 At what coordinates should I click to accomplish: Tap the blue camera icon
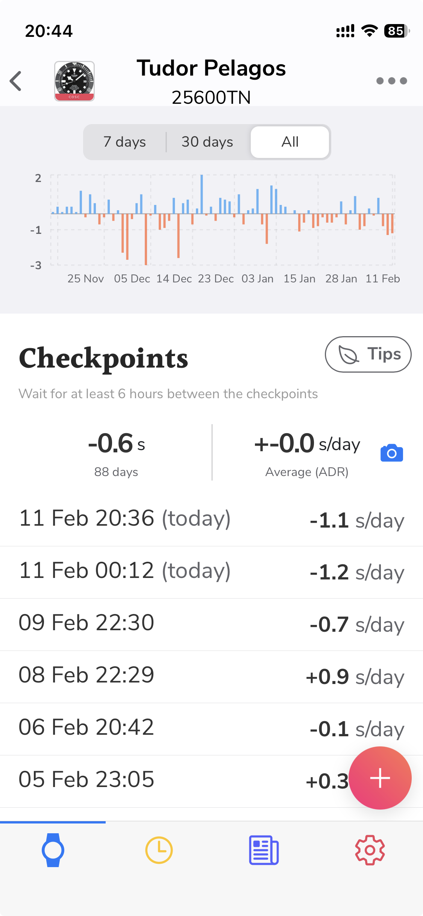[x=391, y=453]
